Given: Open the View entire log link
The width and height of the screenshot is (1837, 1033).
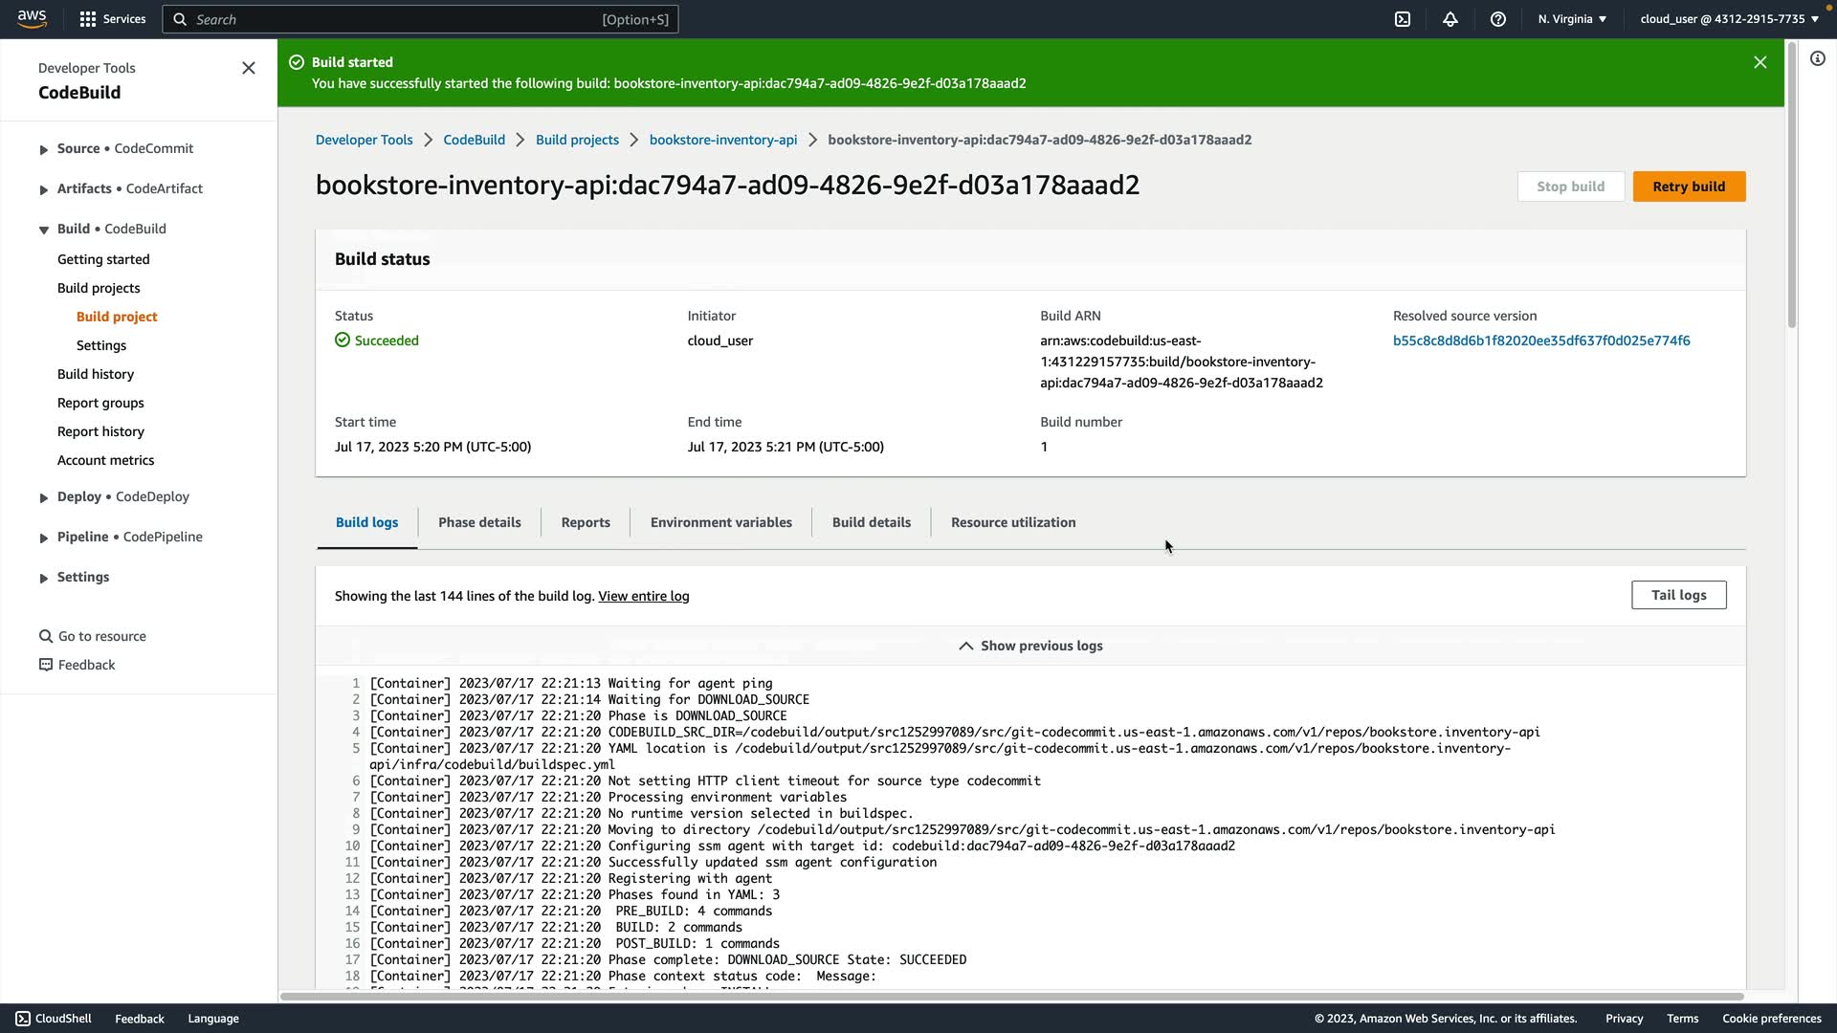Looking at the screenshot, I should click(643, 596).
